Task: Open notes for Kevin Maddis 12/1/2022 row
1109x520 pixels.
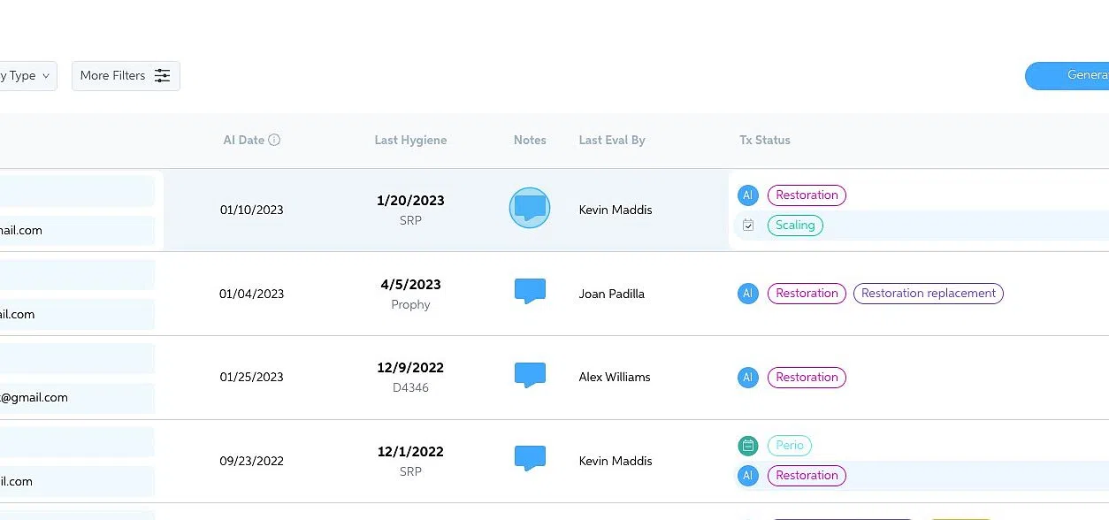Action: (x=530, y=458)
